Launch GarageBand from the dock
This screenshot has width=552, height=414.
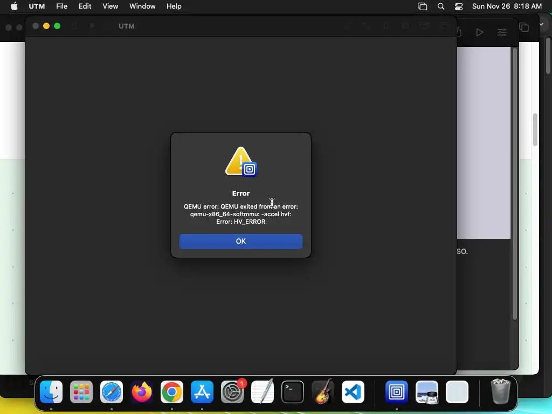(x=323, y=392)
